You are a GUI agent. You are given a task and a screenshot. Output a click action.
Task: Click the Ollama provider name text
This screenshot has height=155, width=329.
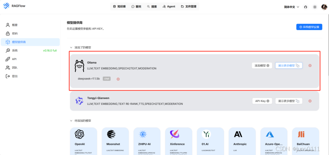[x=92, y=62]
